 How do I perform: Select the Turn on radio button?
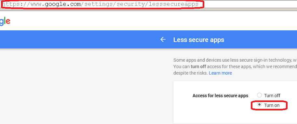click(259, 105)
